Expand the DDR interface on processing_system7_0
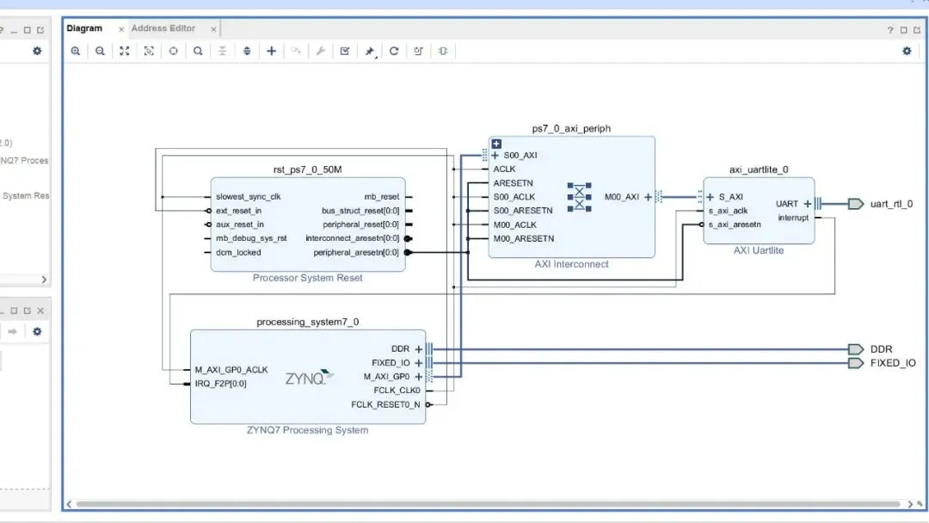The image size is (929, 523). (x=419, y=349)
